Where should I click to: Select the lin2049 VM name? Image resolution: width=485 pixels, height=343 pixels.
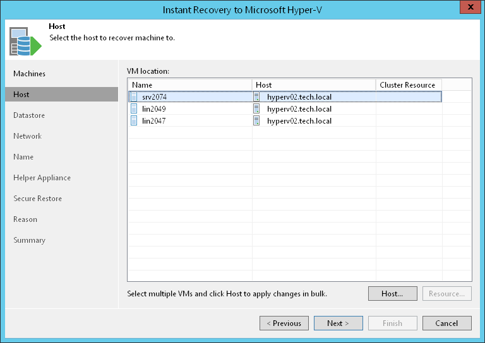pyautogui.click(x=153, y=109)
